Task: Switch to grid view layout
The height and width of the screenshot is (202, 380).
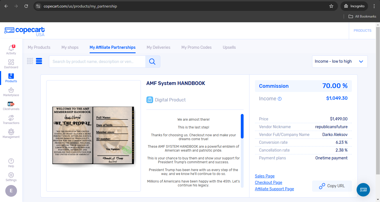Action: click(x=30, y=61)
